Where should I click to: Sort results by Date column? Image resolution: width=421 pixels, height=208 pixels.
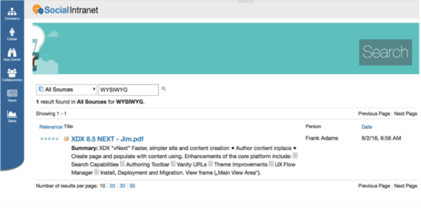(x=366, y=127)
